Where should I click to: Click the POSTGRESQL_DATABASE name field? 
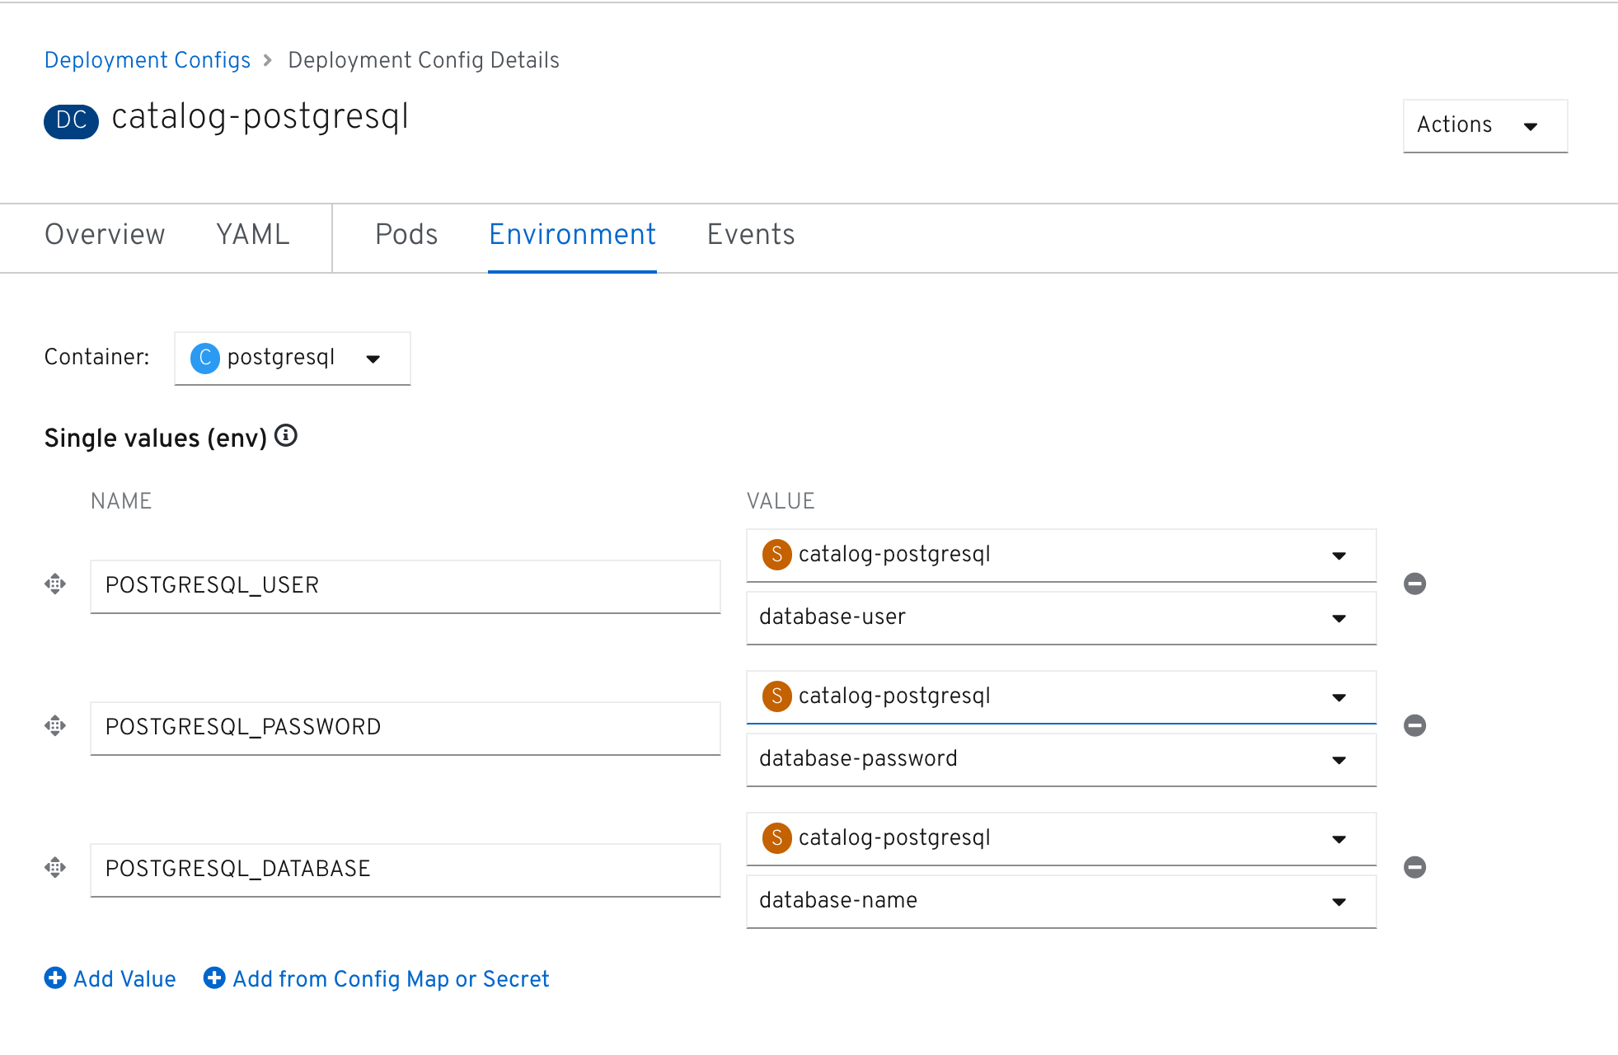tap(405, 870)
